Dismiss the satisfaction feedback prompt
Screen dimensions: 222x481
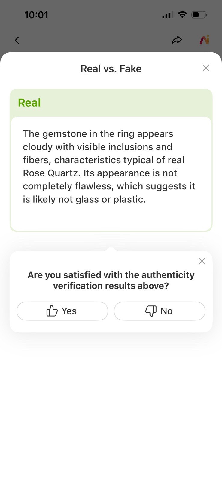click(x=202, y=261)
